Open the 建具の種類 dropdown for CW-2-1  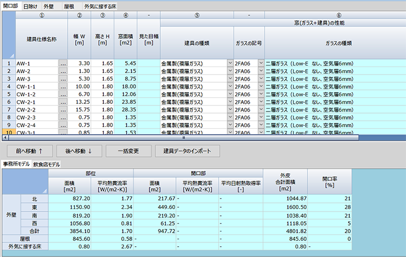point(230,102)
